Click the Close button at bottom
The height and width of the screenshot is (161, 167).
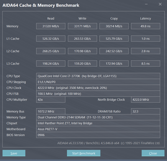coord(153,153)
